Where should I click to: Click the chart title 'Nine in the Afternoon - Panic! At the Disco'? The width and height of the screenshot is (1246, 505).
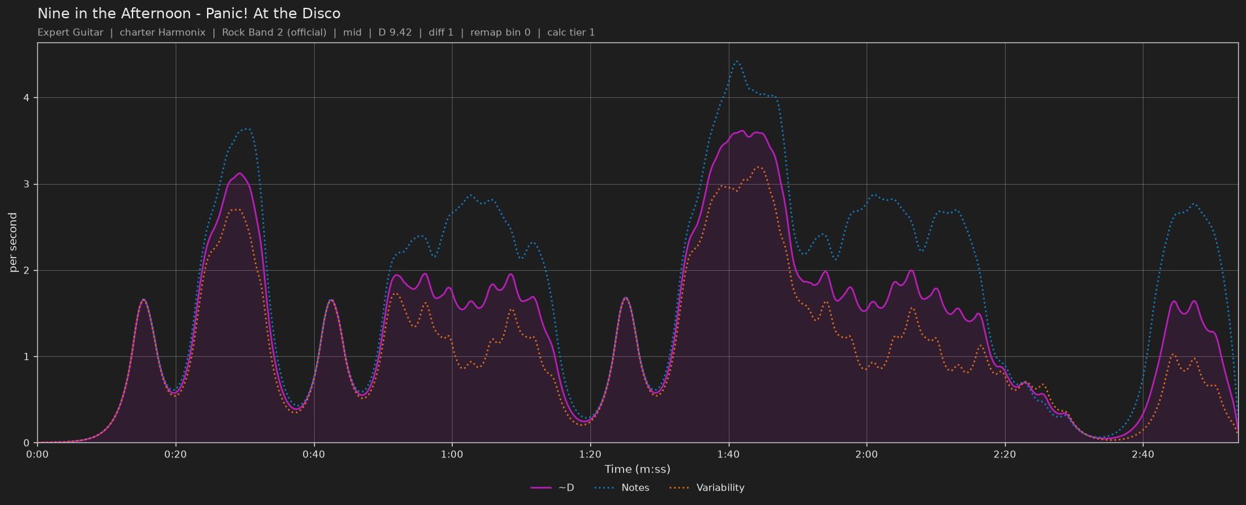(189, 14)
